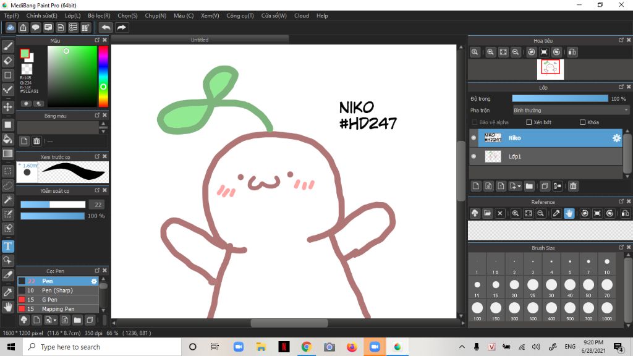Zoom out in the Navigator (Hoa tiêu) panel

coord(516,52)
